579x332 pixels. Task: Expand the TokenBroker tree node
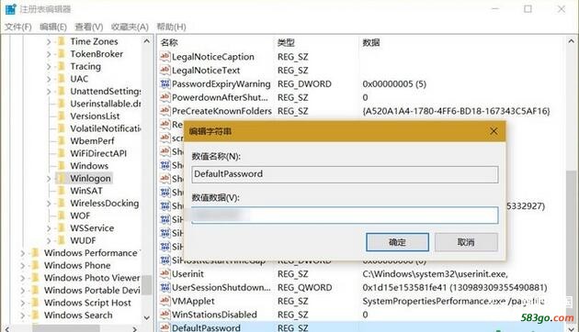click(49, 54)
